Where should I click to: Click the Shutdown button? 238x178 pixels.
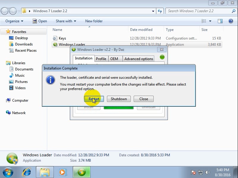[119, 99]
